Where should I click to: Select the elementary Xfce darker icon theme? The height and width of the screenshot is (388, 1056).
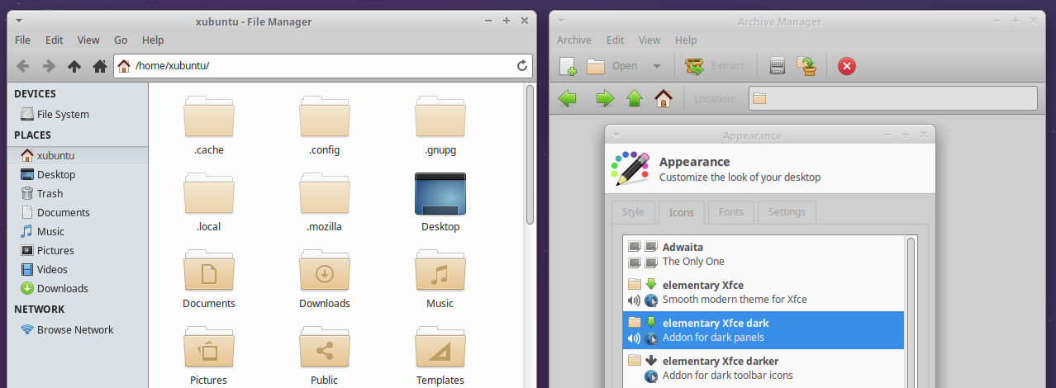(x=720, y=361)
